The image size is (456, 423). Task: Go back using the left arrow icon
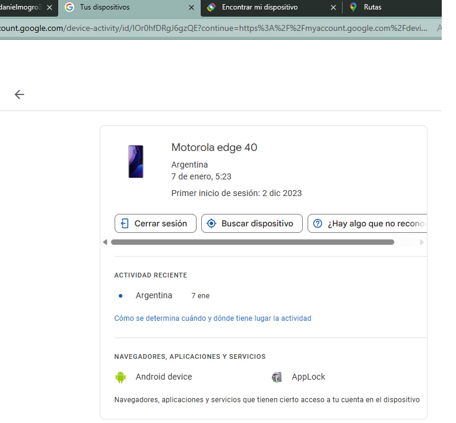coord(19,94)
